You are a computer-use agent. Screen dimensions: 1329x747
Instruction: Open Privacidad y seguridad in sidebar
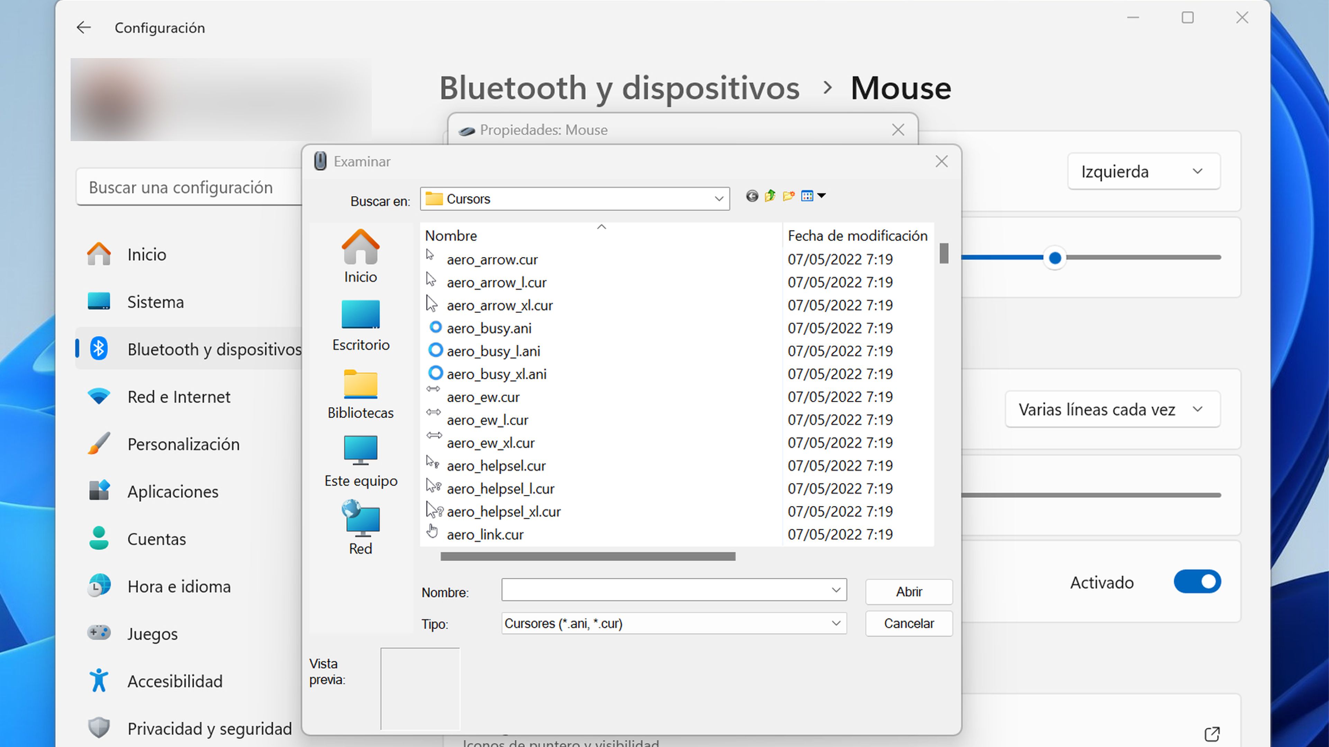click(189, 729)
